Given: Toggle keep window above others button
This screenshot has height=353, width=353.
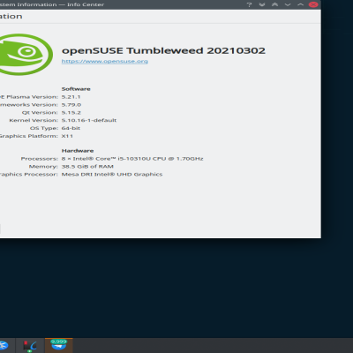Looking at the screenshot, I should (x=274, y=4).
